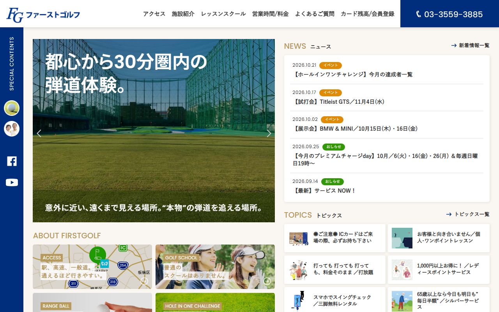Click the 打放題 topic thumbnail image

coord(299,269)
